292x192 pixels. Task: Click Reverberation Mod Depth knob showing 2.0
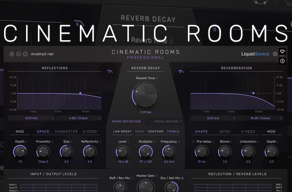pyautogui.click(x=271, y=151)
